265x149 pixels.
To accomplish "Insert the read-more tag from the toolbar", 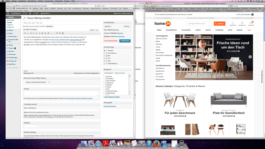I will tap(57, 33).
